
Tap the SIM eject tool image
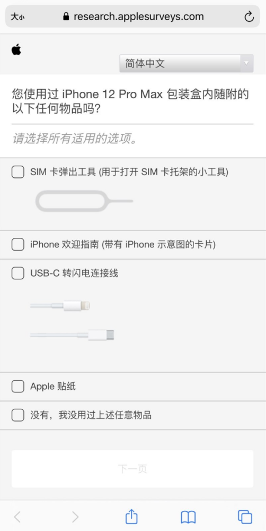click(84, 201)
